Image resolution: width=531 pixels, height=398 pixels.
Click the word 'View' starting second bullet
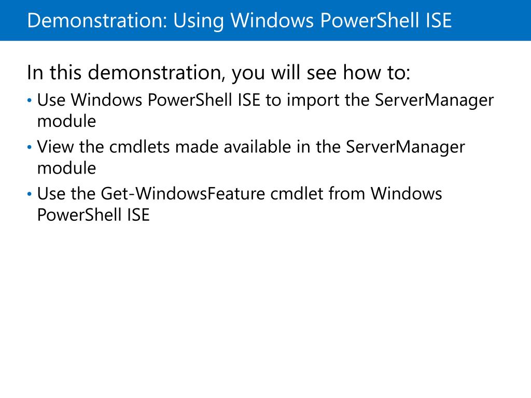(x=55, y=147)
